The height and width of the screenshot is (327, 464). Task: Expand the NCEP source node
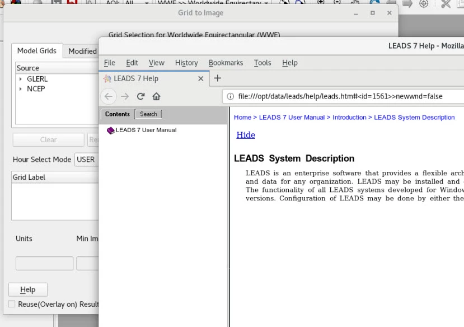(x=20, y=89)
